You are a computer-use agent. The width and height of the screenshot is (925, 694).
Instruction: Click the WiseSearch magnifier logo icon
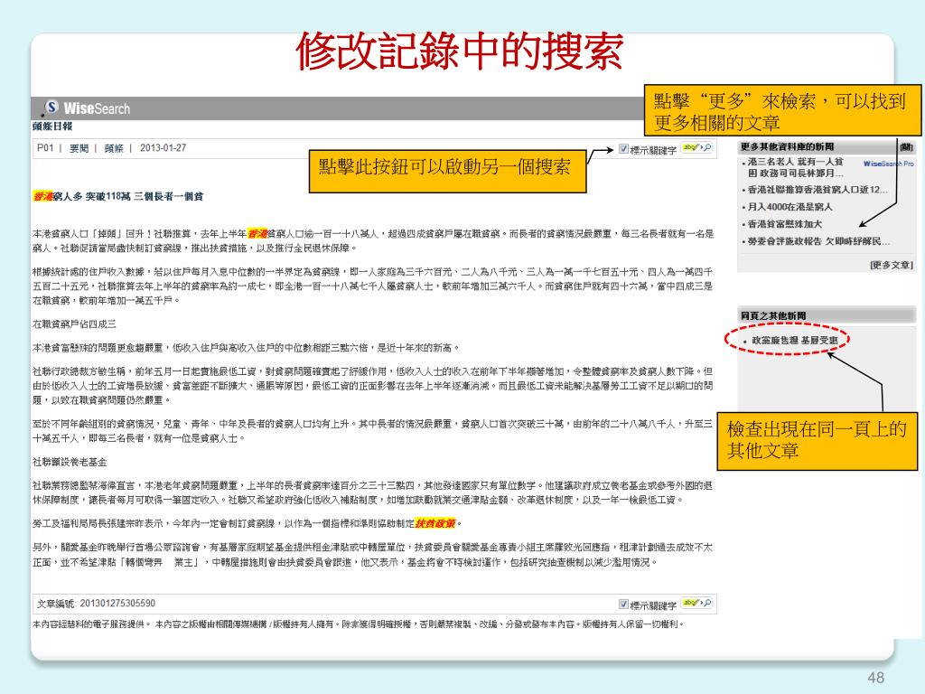tap(51, 108)
